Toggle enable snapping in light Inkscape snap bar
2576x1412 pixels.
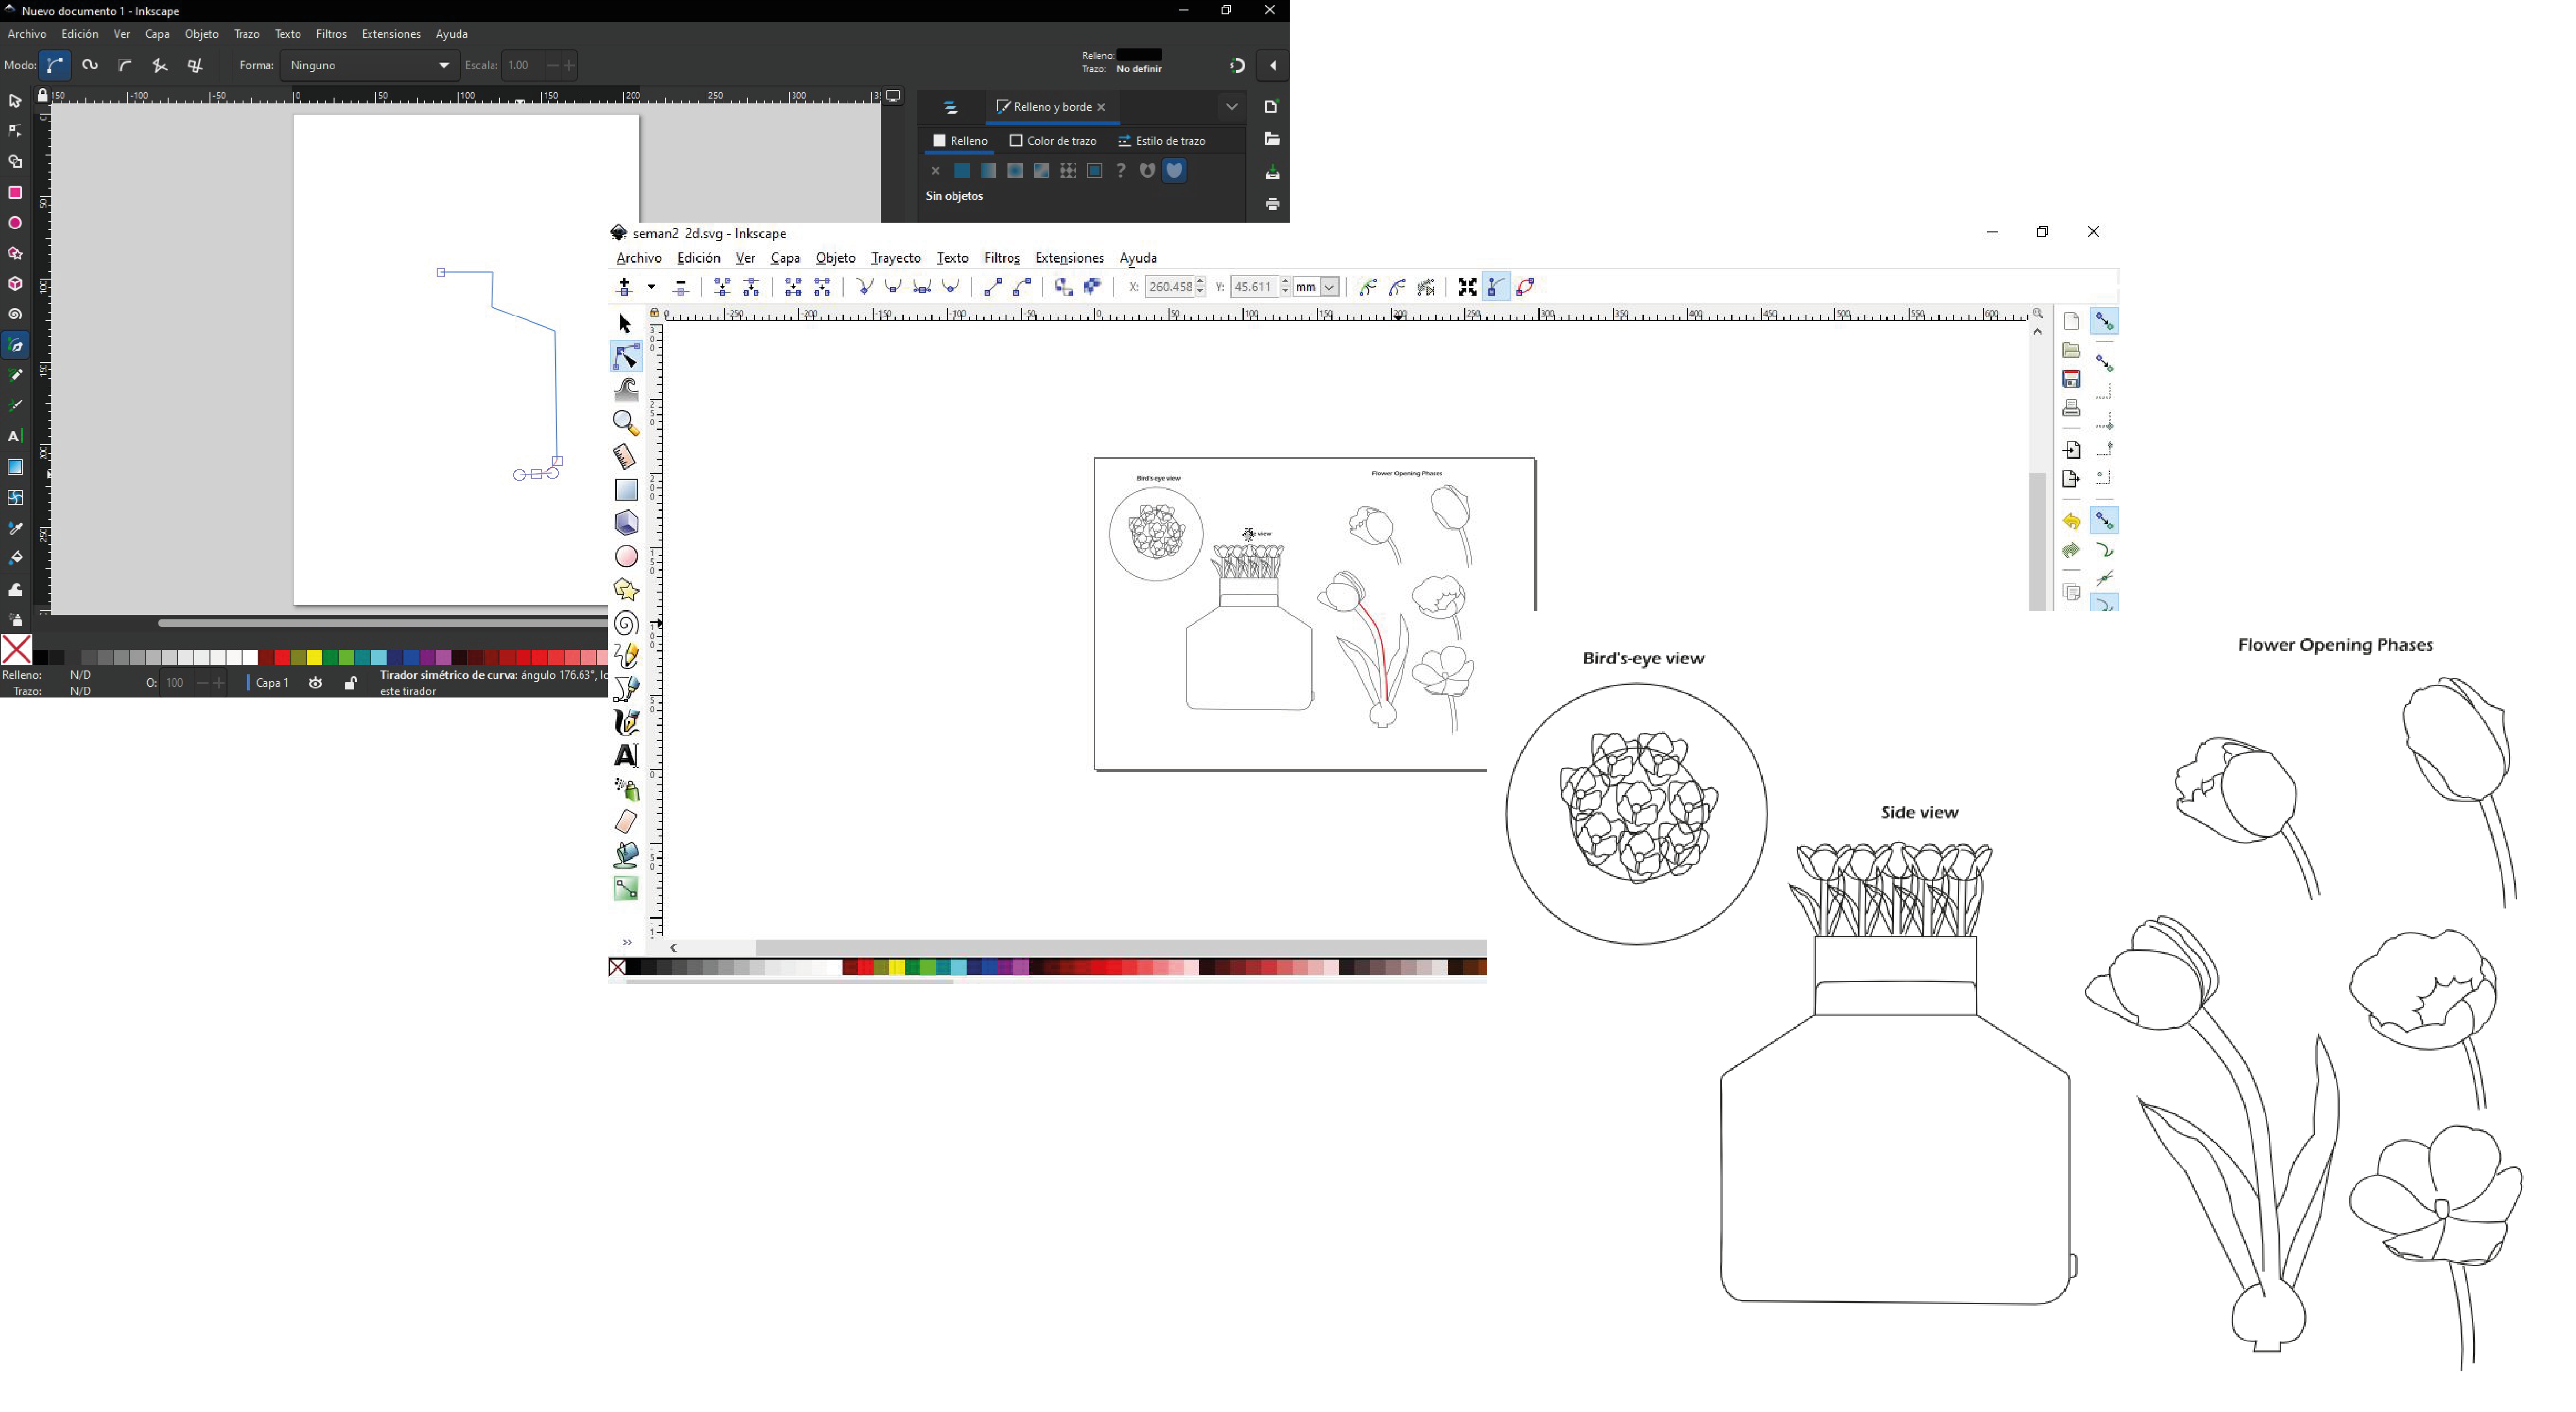click(2104, 321)
